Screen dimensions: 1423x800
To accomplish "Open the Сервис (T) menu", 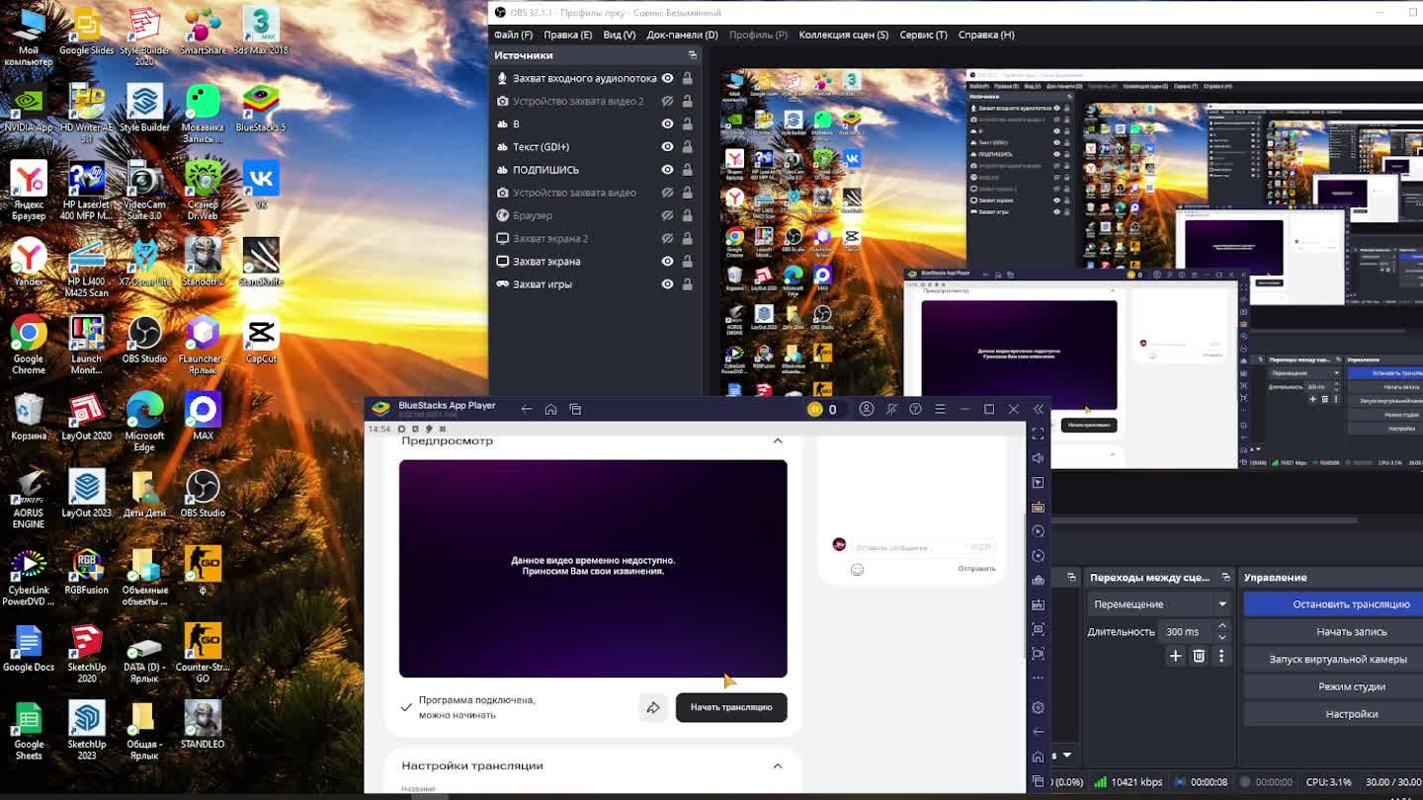I will [x=923, y=35].
